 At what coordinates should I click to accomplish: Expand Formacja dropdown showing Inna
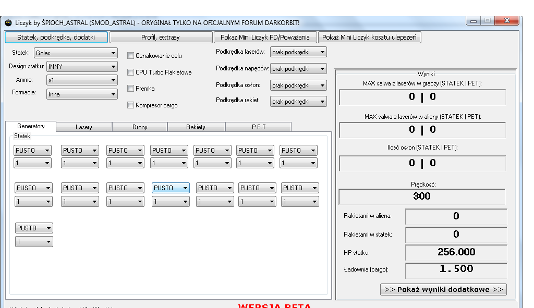82,94
